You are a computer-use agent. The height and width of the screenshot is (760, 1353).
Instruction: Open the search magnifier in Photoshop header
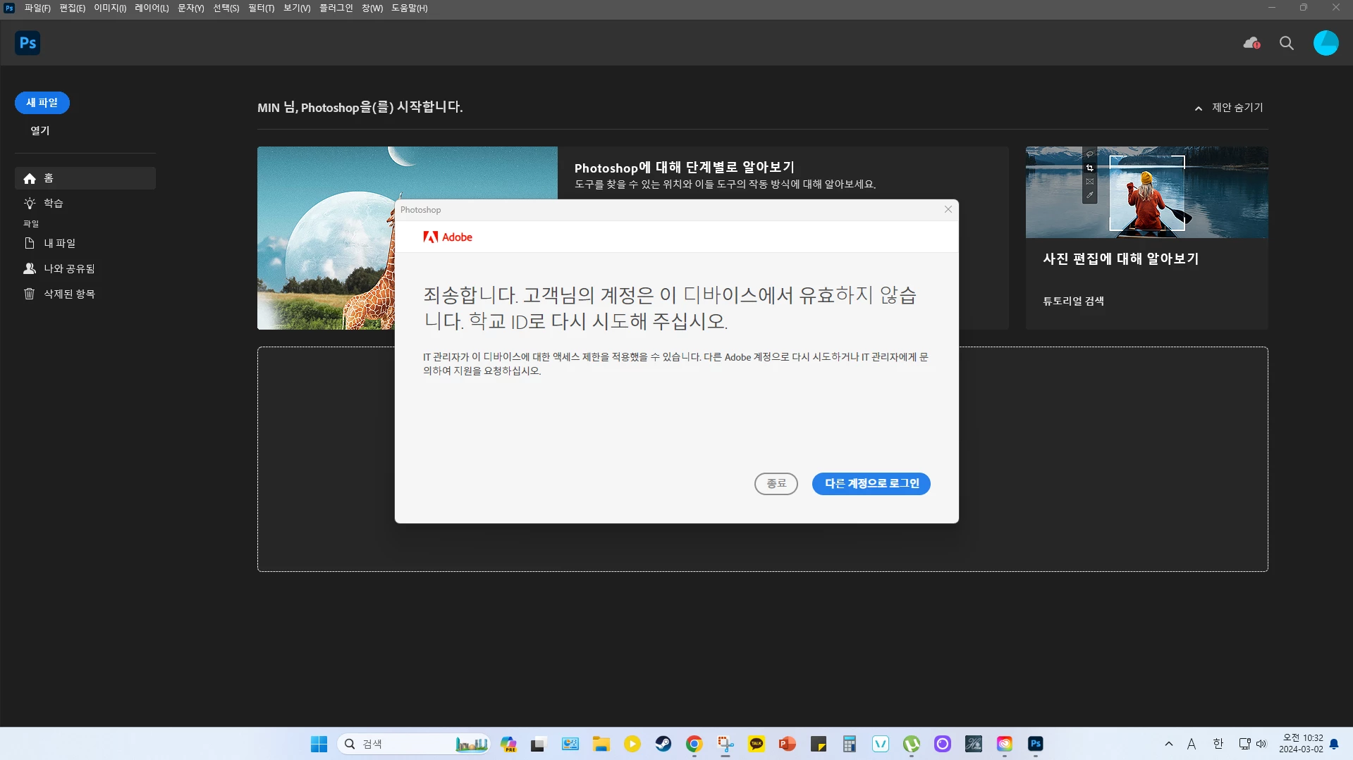[x=1287, y=43]
